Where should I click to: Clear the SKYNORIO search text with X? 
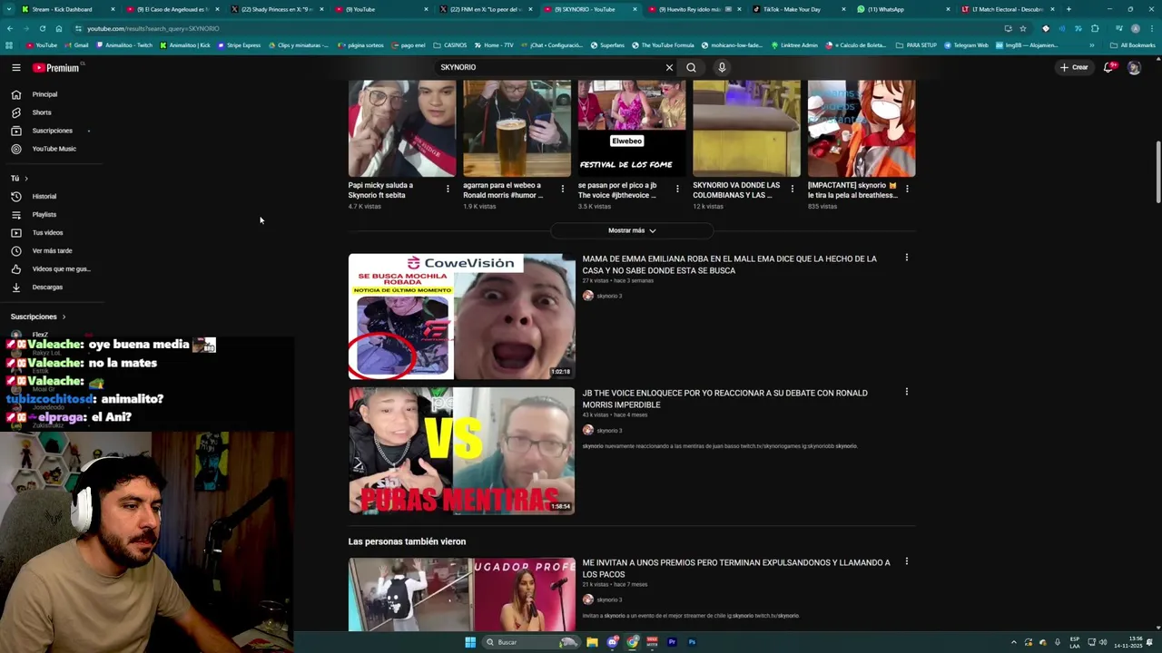coord(669,67)
